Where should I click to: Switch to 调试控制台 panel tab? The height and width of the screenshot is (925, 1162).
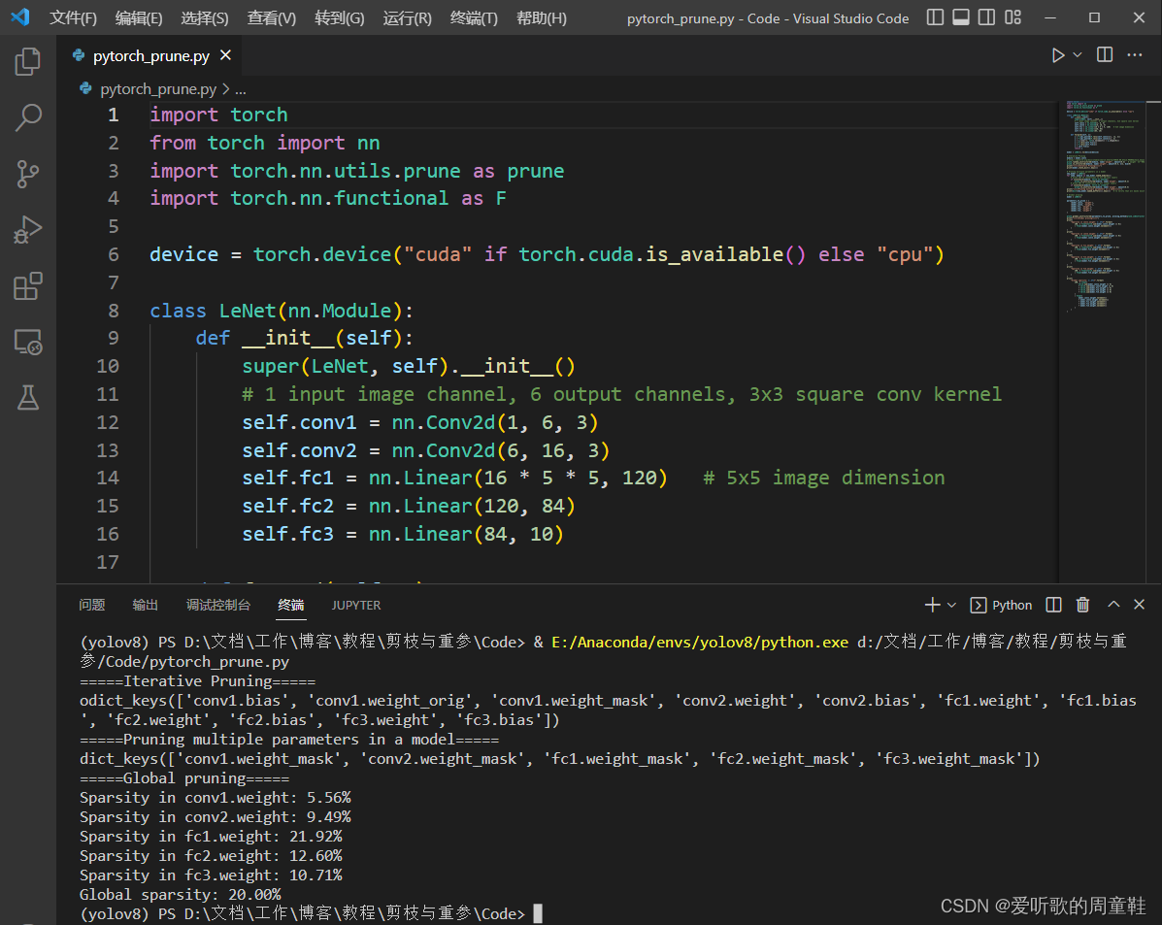[x=217, y=605]
